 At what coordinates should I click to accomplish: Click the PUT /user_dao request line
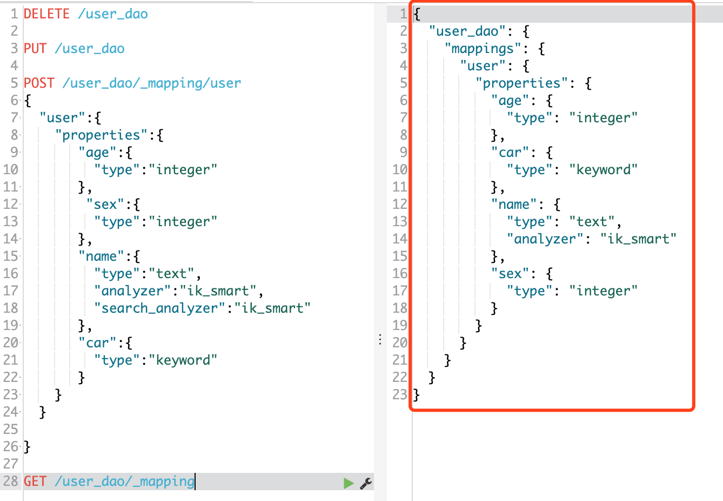tap(74, 49)
